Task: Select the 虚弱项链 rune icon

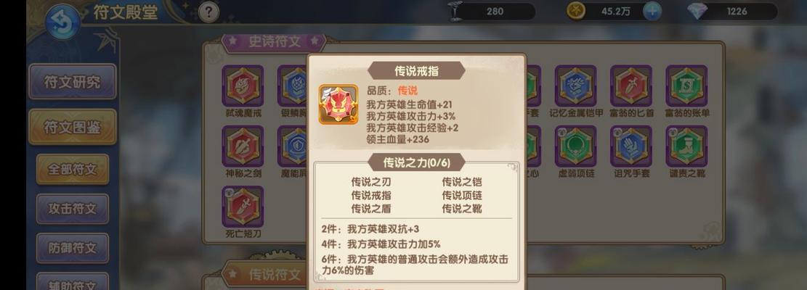Action: (x=575, y=146)
